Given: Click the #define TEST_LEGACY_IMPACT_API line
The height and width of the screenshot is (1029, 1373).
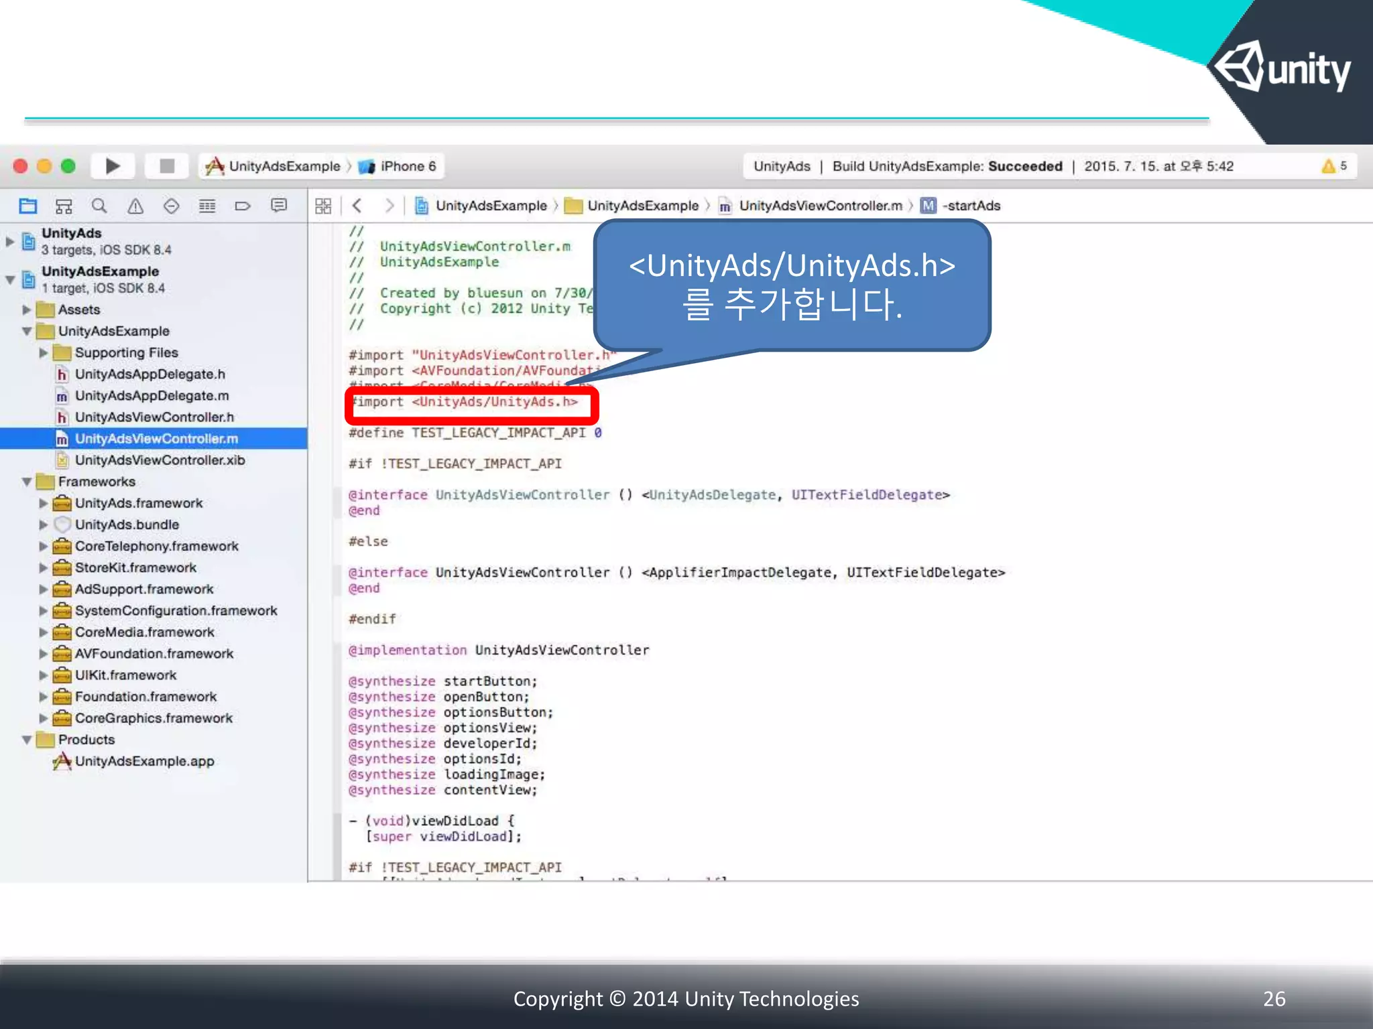Looking at the screenshot, I should tap(475, 433).
